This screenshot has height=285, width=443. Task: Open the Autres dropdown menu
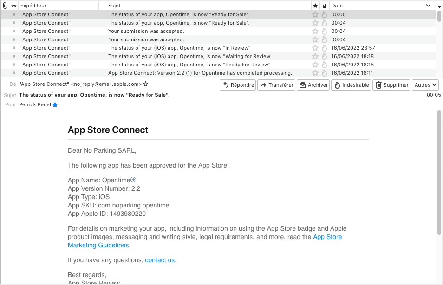(425, 85)
